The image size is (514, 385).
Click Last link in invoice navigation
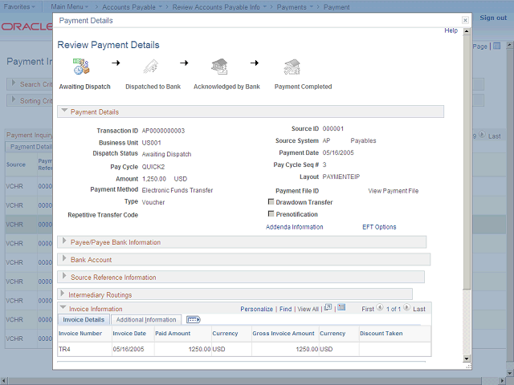coord(419,309)
